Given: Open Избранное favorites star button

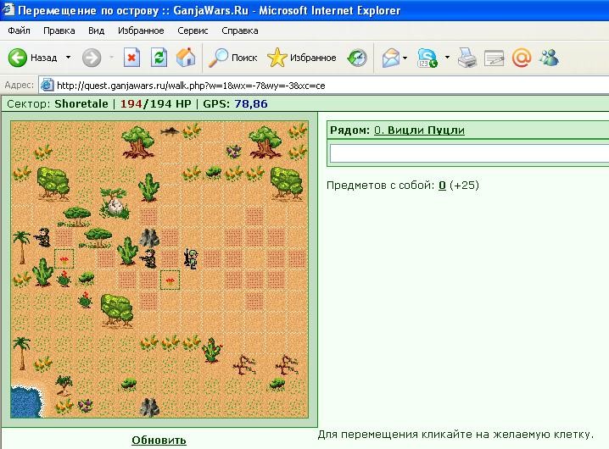Looking at the screenshot, I should tap(302, 58).
